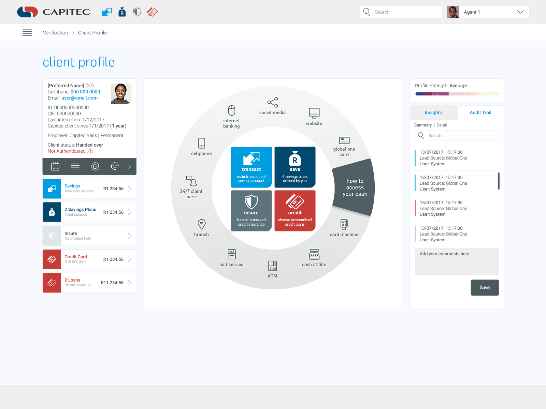Open the red-marked audit trail entry
546x409 pixels.
click(456, 208)
